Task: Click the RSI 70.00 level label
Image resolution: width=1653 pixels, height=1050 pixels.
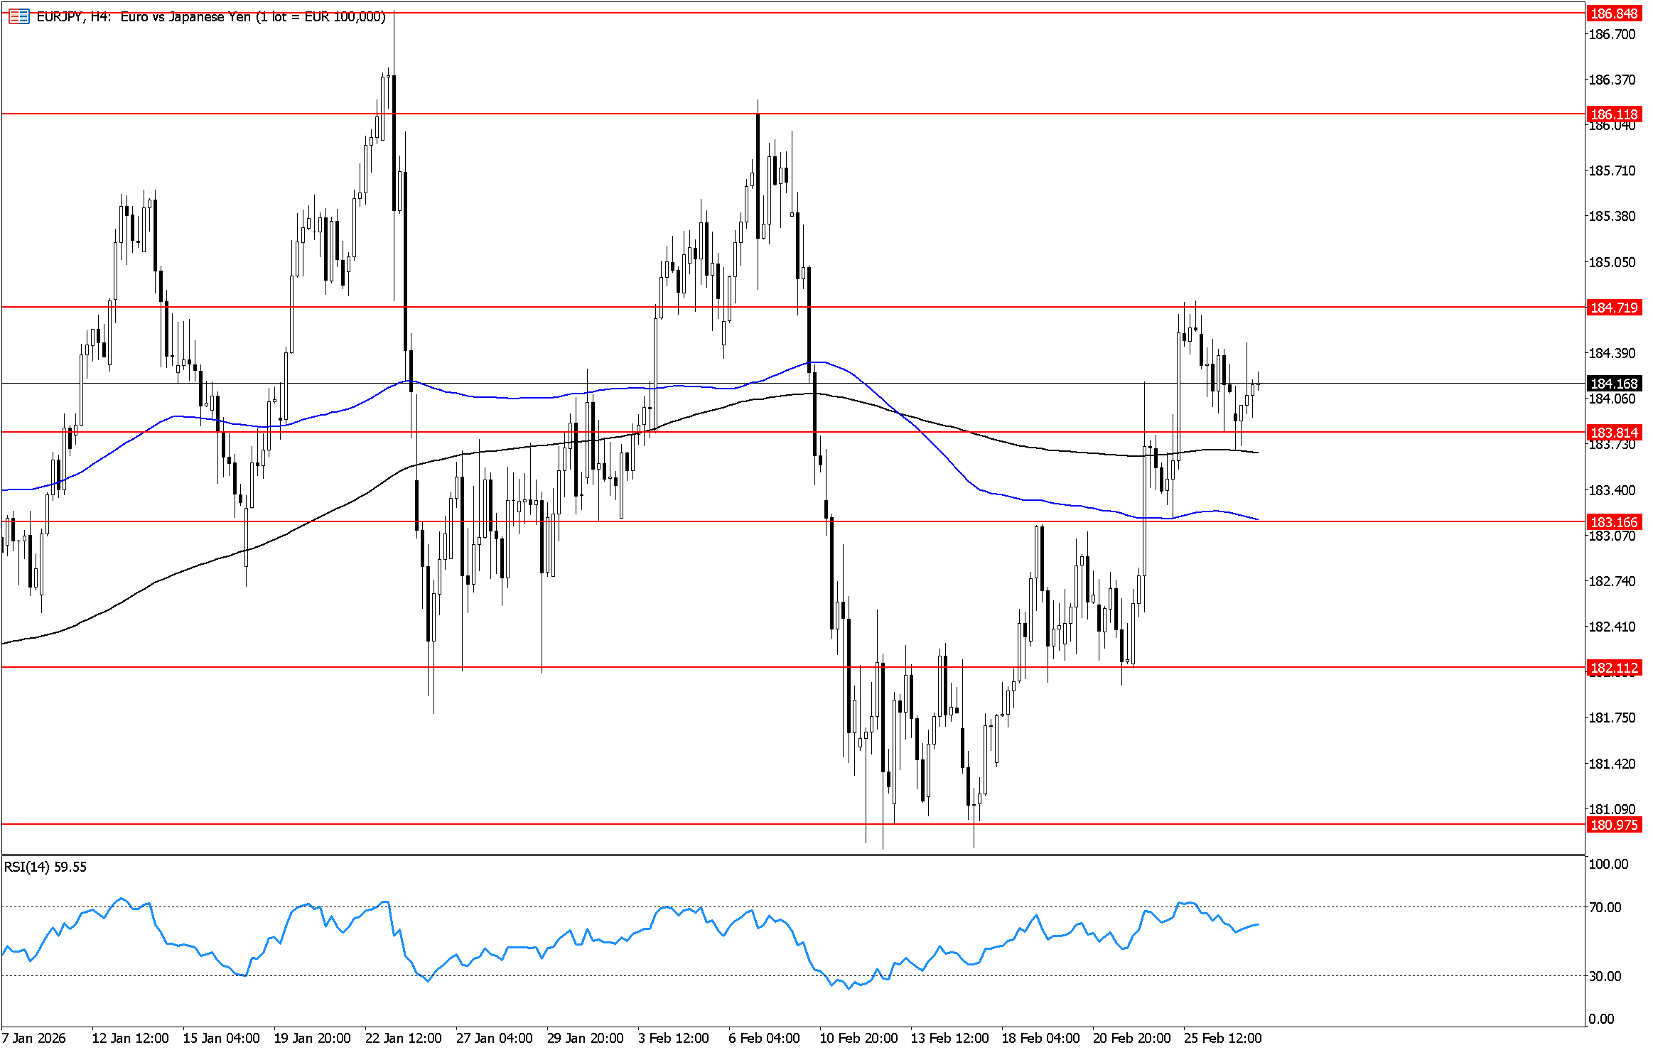Action: pyautogui.click(x=1605, y=907)
